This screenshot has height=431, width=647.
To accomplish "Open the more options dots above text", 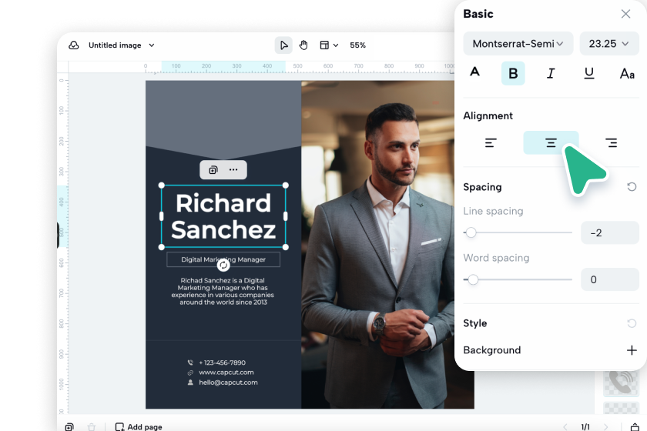I will tap(233, 170).
